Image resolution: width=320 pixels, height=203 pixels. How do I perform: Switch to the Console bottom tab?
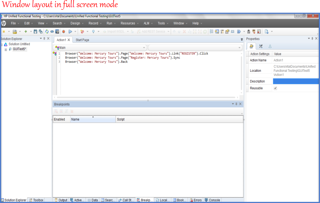click(x=212, y=200)
